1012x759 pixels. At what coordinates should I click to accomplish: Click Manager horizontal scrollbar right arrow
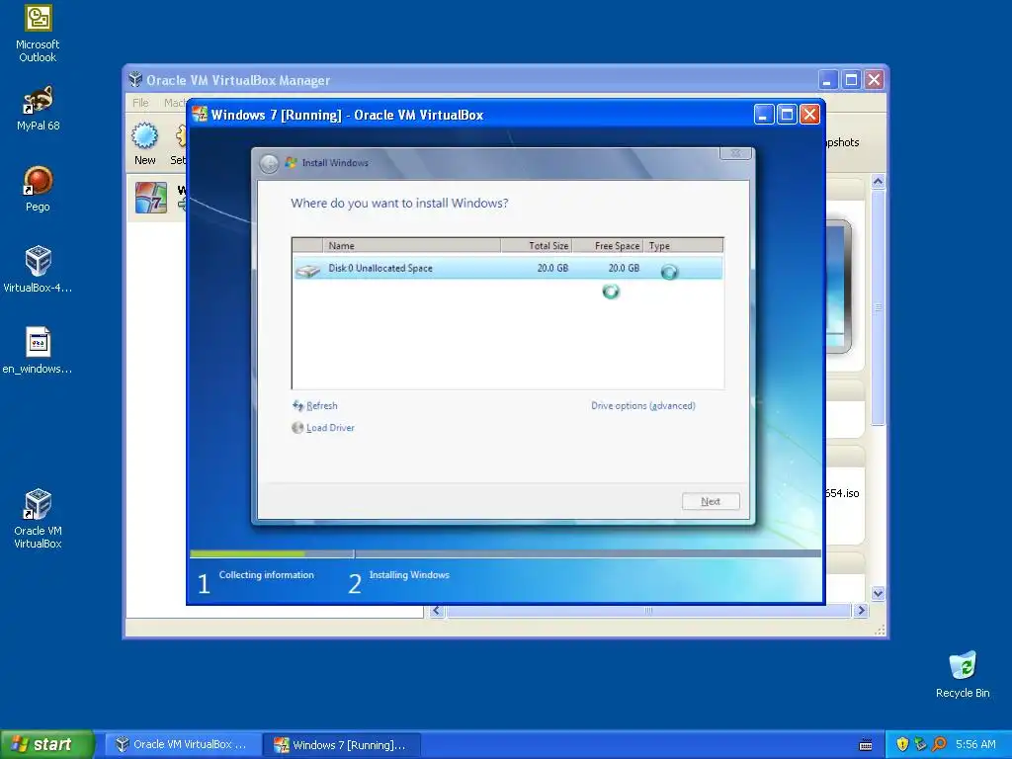[861, 611]
